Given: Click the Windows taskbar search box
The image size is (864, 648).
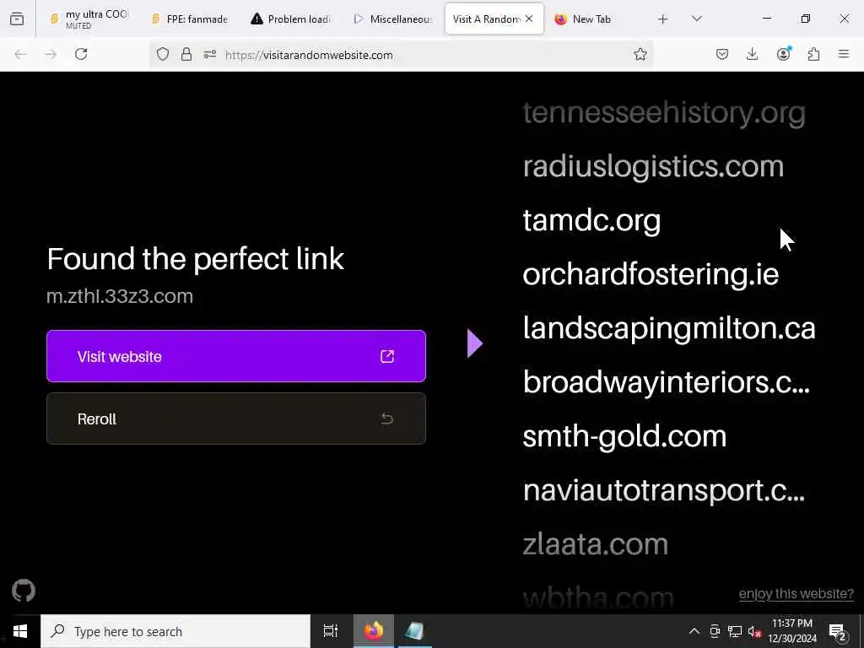Looking at the screenshot, I should click(175, 631).
